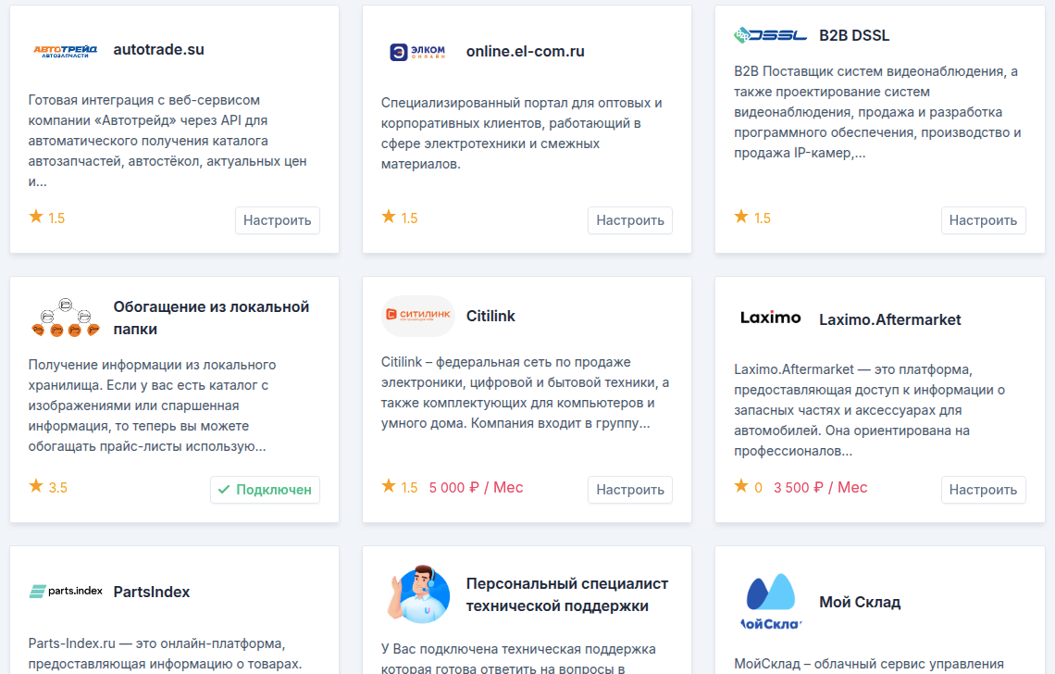The width and height of the screenshot is (1055, 674).
Task: Open Обогащение из локальной папки title
Action: (211, 318)
